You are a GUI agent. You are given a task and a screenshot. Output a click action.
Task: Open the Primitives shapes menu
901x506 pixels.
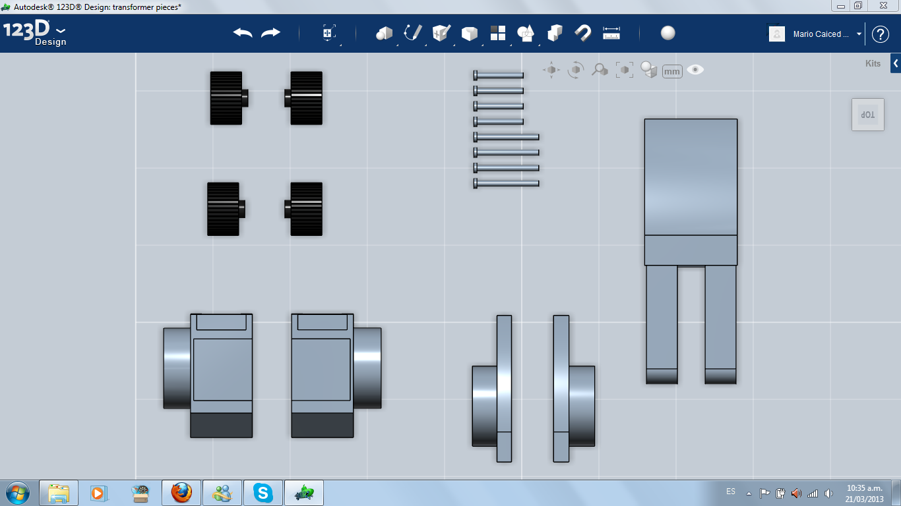click(x=385, y=33)
